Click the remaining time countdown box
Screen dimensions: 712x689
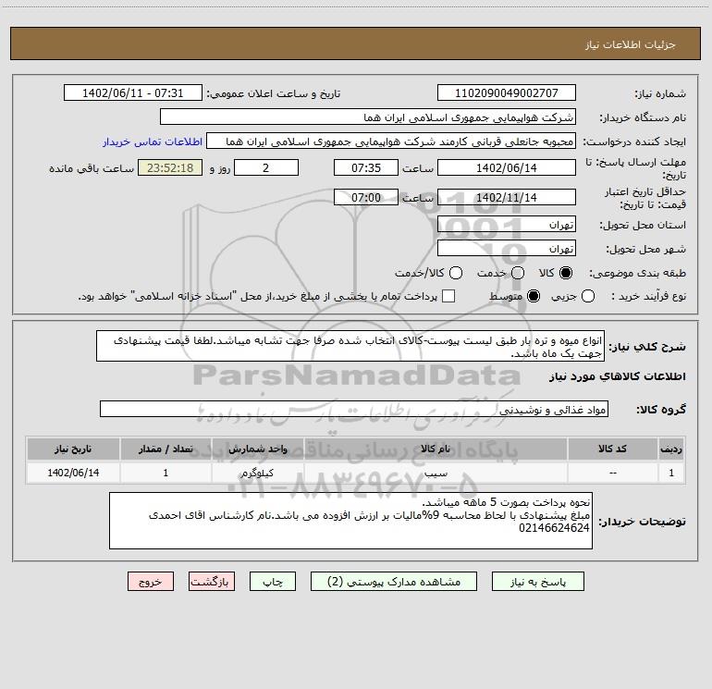click(x=169, y=167)
